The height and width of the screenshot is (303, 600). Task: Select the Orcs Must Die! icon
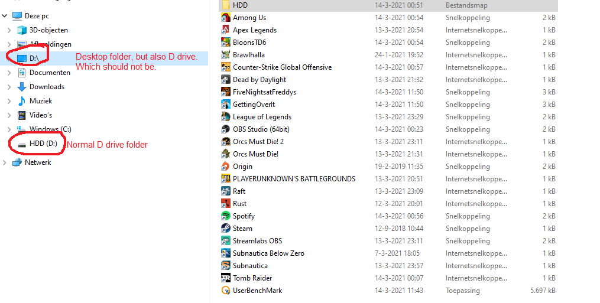point(226,154)
